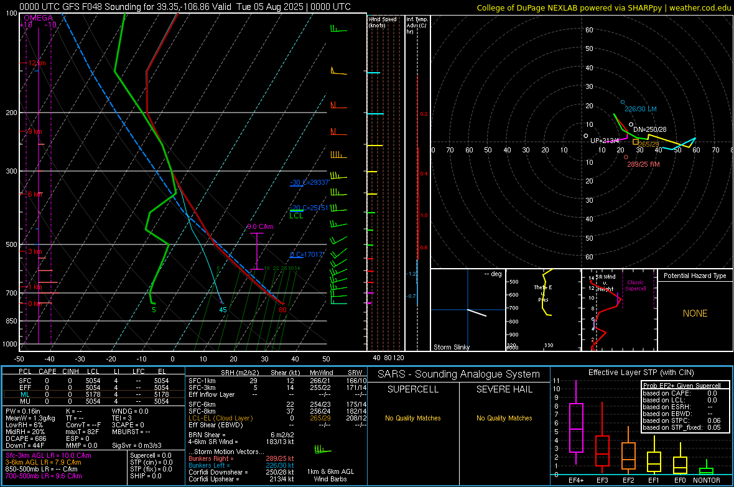Click the red right-mover circle on hodograph
This screenshot has height=487, width=734.
point(626,157)
